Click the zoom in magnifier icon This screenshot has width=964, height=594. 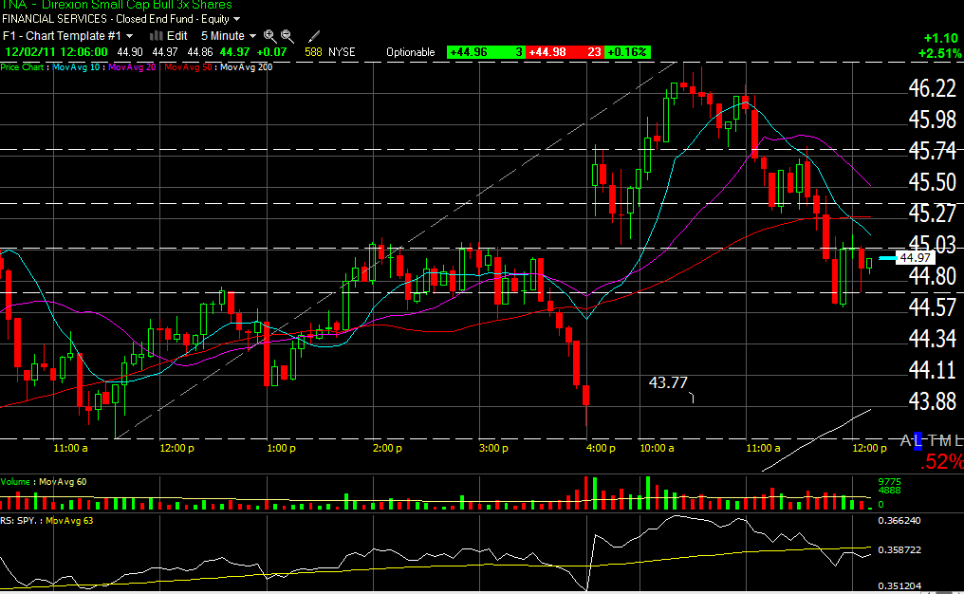tap(269, 36)
